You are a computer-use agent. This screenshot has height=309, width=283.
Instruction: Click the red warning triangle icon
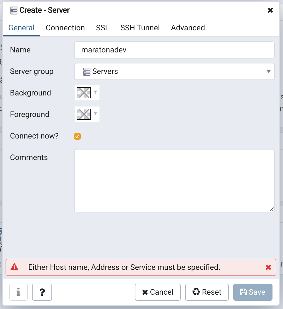tap(14, 267)
